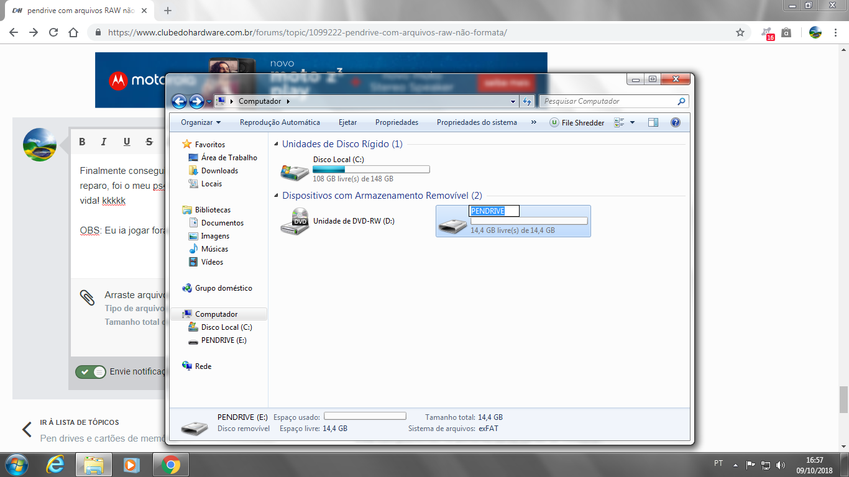This screenshot has height=477, width=849.
Task: Open the recent pages dropdown in Explorer
Action: coord(209,102)
